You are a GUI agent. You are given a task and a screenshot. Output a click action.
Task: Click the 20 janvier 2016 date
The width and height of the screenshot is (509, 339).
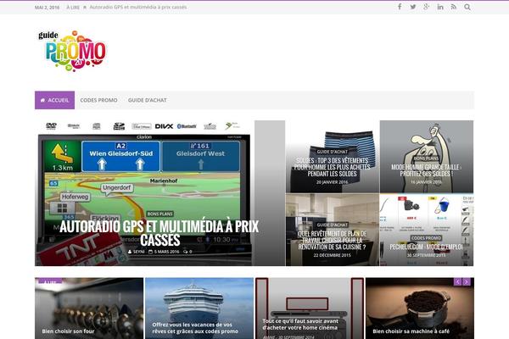point(332,182)
